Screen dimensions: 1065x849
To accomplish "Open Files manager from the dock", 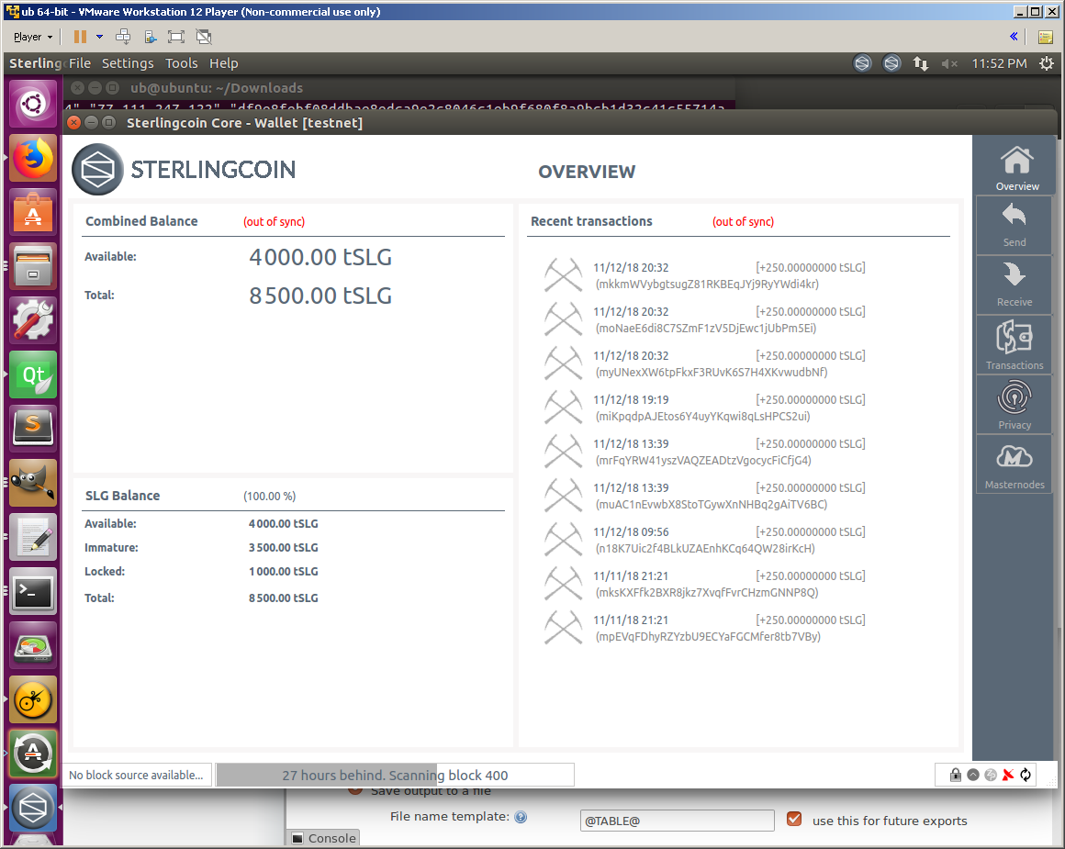I will 33,266.
